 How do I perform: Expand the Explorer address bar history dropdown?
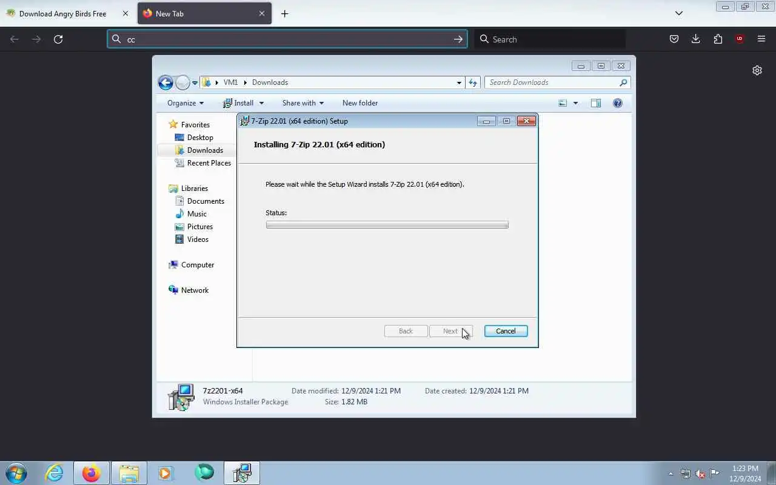point(459,82)
